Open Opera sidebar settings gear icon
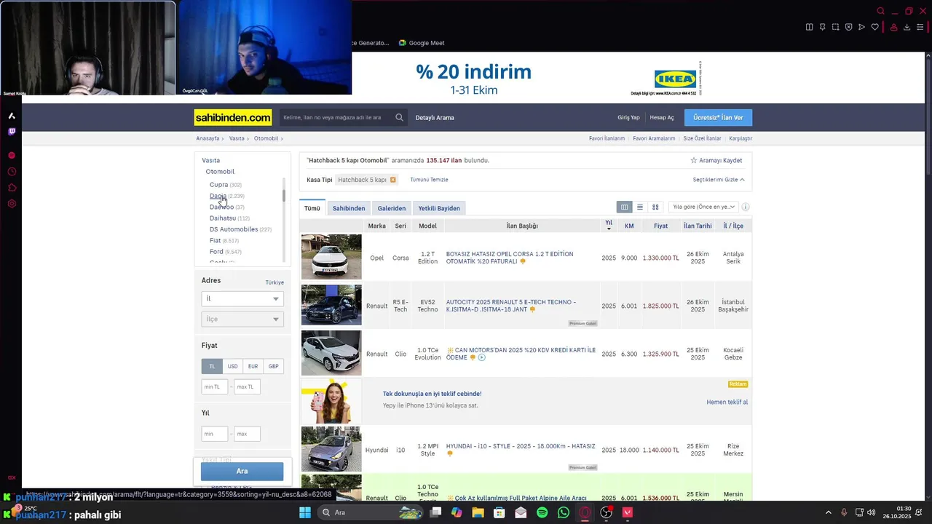This screenshot has width=932, height=524. (x=12, y=204)
